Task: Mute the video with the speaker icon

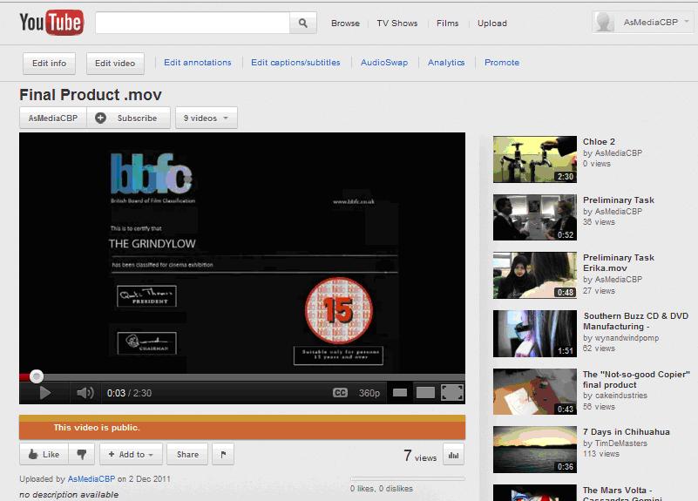Action: tap(85, 393)
